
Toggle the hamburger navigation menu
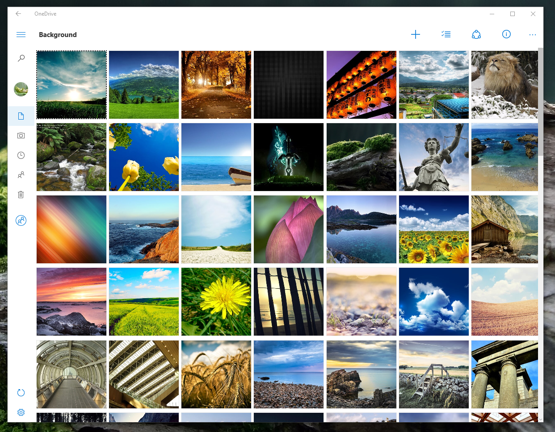click(21, 34)
